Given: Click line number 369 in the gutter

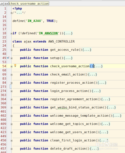Looking at the screenshot, I should click(x=3, y=107).
